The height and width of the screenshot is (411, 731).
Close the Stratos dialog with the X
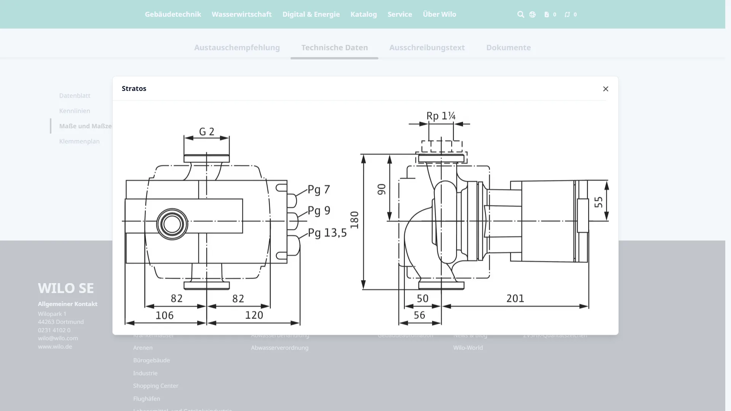tap(606, 89)
